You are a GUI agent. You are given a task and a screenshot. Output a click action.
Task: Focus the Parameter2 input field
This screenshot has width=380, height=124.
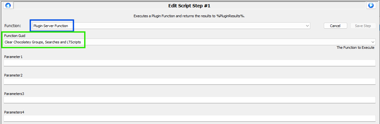click(190, 82)
